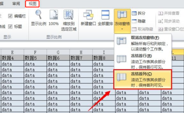The height and width of the screenshot is (113, 184).
Task: Select 冻结首列(C) from the menu
Action: [143, 79]
